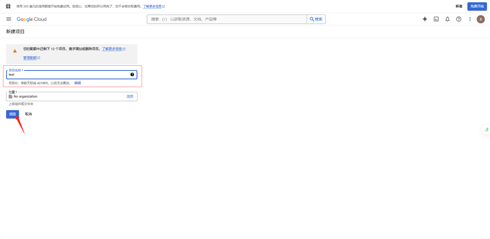Click the orange quota warning icon
The image size is (490, 239).
[15, 51]
